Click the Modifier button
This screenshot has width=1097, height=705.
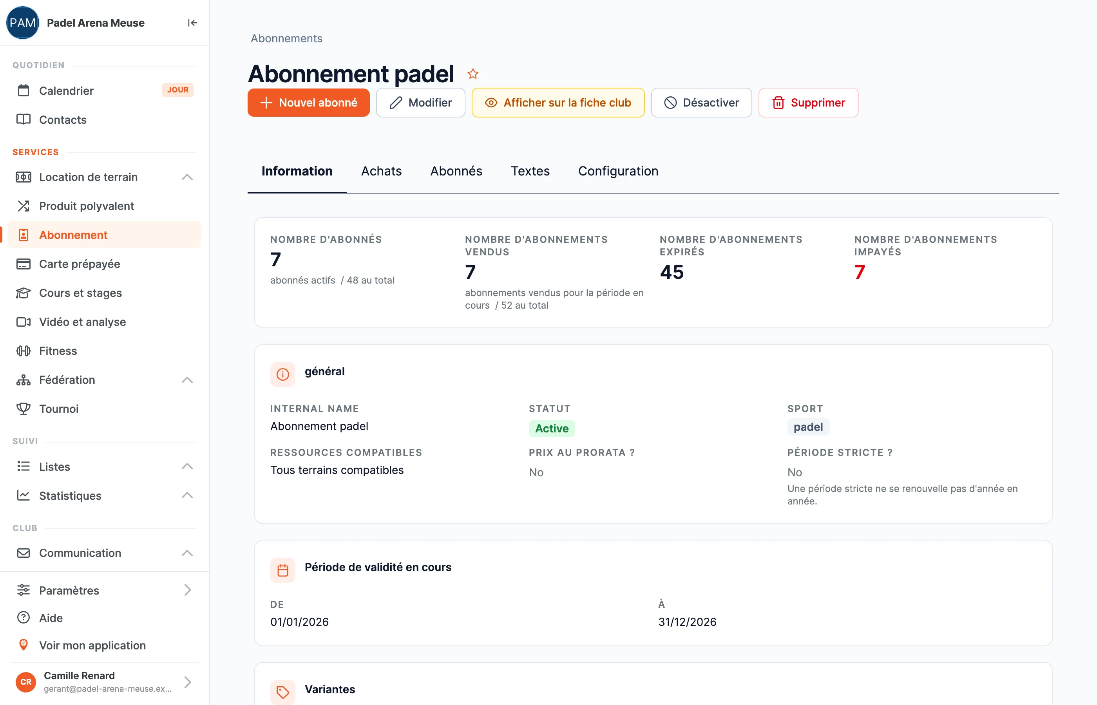420,103
